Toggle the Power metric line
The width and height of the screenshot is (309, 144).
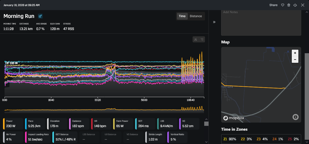pos(13,124)
